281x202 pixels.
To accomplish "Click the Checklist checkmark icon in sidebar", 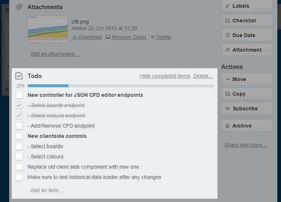I will 228,21.
